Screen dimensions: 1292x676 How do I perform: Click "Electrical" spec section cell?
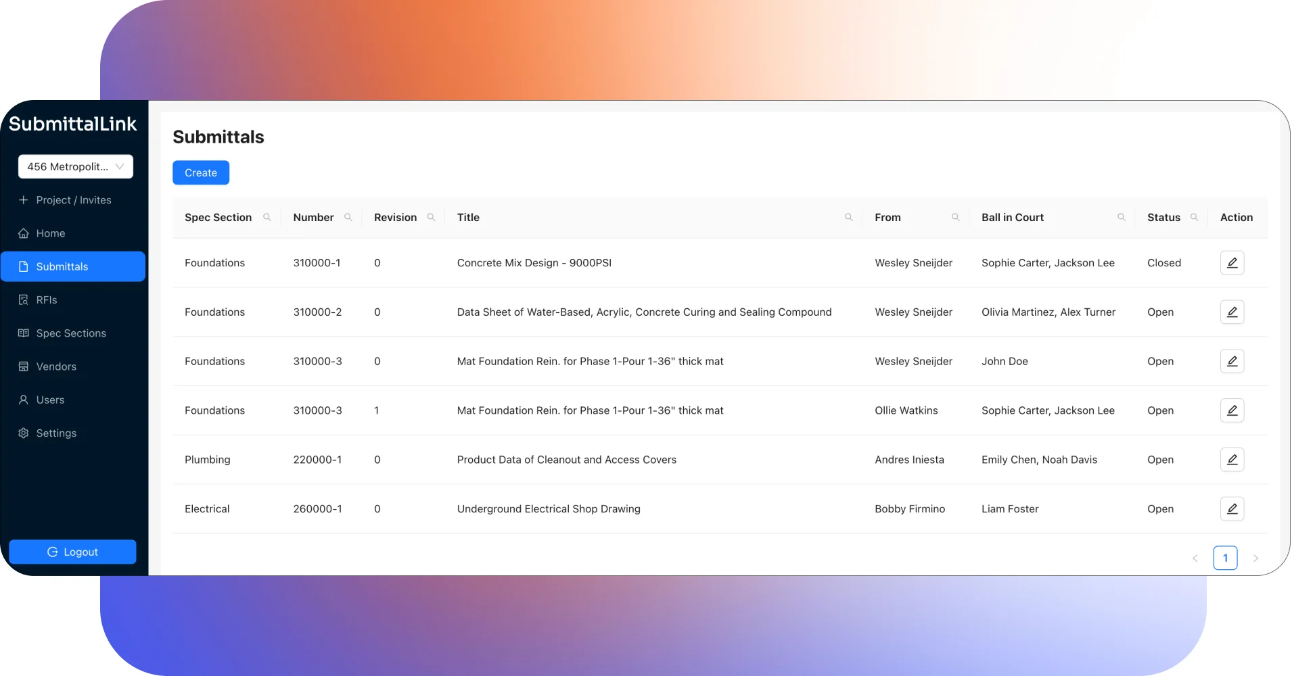(207, 509)
